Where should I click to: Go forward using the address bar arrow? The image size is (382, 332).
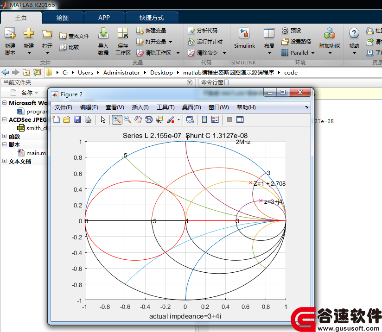coord(16,72)
